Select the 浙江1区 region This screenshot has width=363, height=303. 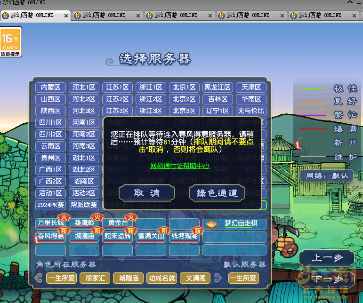tap(151, 87)
